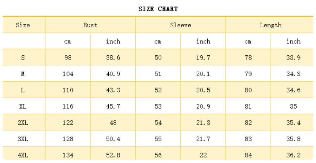Screen dimensions: 316x163
Task: Select the Size column header
Action: pos(23,25)
